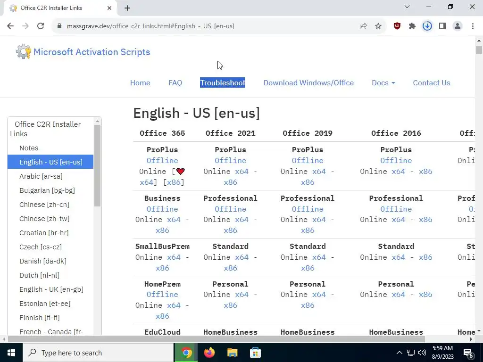Select Croatian [hr-hr] in sidebar

pyautogui.click(x=50, y=233)
